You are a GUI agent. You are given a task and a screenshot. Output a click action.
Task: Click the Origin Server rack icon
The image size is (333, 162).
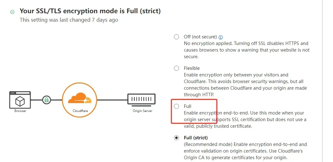tap(141, 99)
